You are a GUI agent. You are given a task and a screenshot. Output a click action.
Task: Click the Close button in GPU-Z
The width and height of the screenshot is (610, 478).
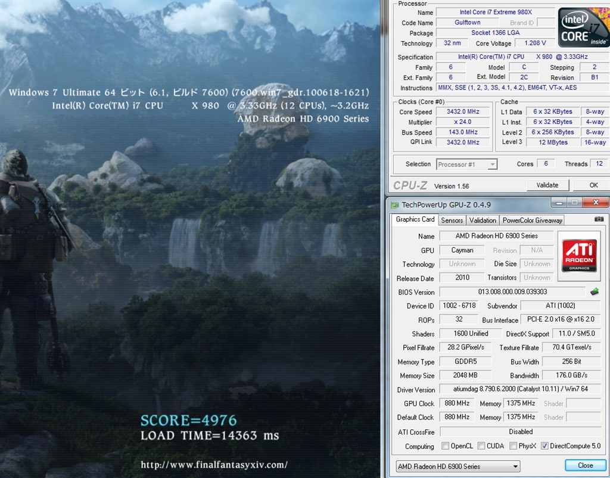point(585,465)
